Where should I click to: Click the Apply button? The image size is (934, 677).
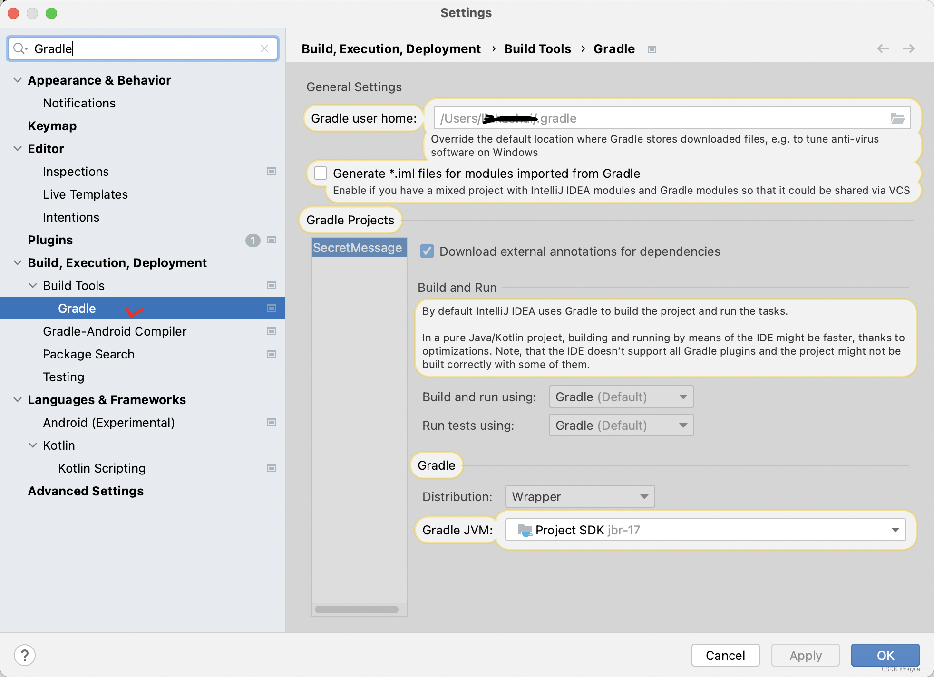(x=806, y=655)
